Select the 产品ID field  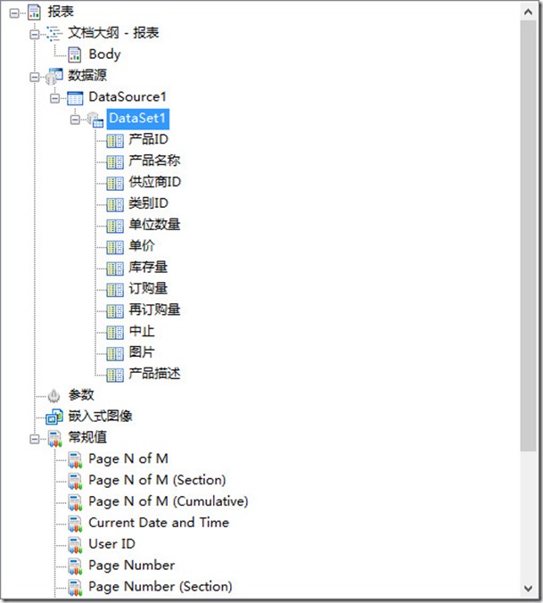point(148,139)
